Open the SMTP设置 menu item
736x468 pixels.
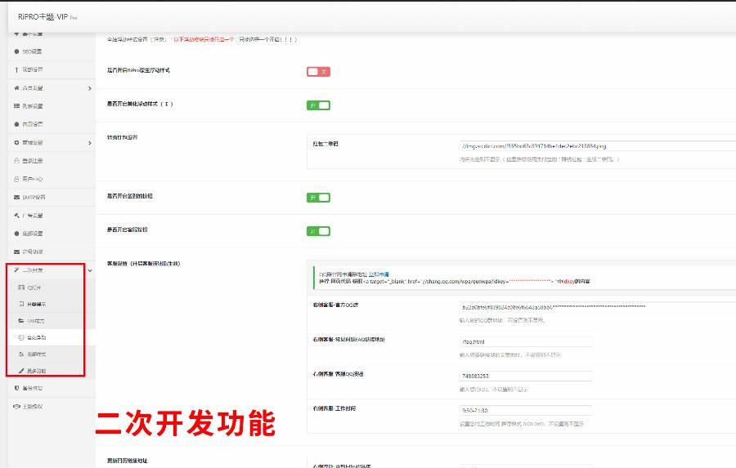(34, 198)
